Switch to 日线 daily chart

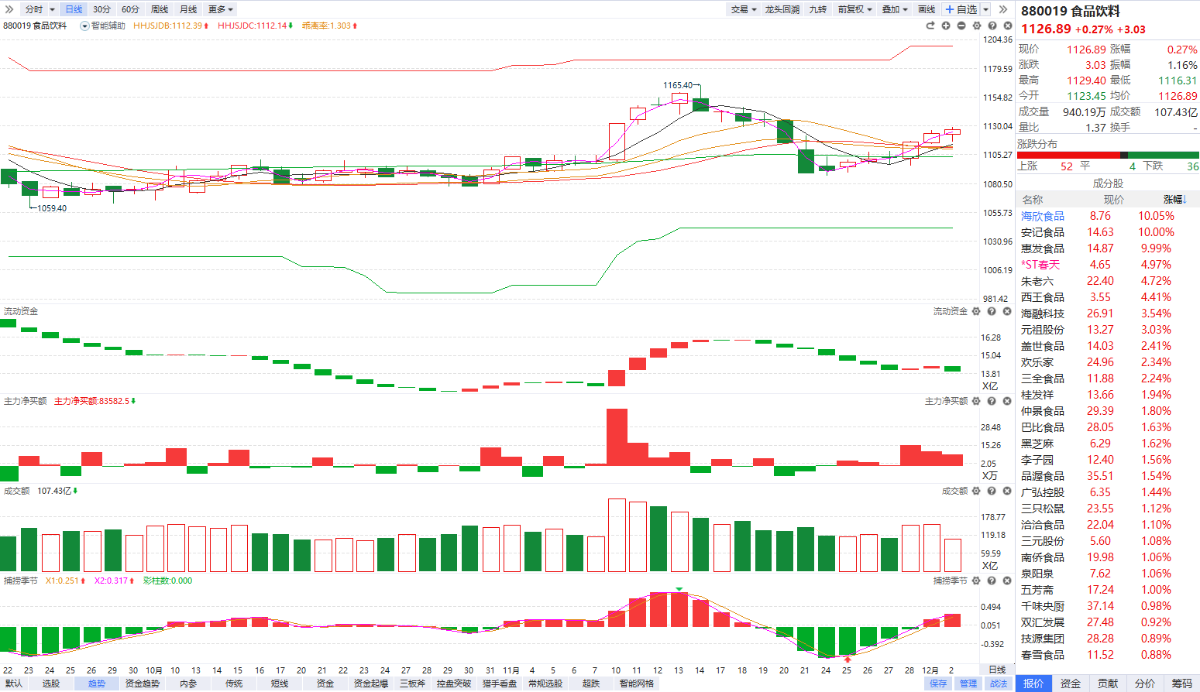[x=74, y=9]
